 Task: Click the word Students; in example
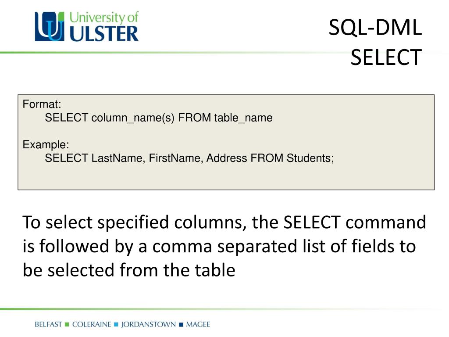pyautogui.click(x=310, y=158)
